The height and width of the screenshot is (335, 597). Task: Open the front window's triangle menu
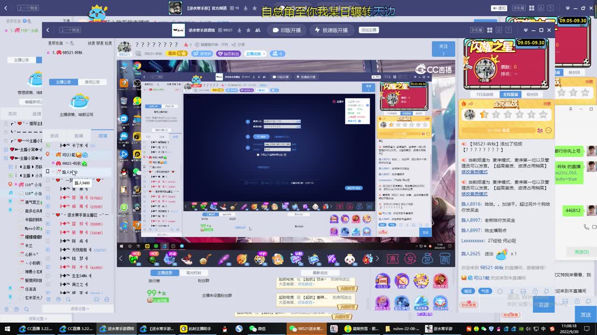pos(526,30)
